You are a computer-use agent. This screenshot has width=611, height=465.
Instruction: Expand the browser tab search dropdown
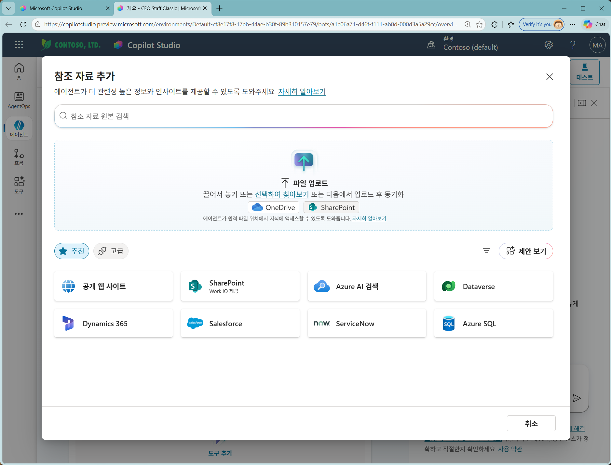(8, 8)
